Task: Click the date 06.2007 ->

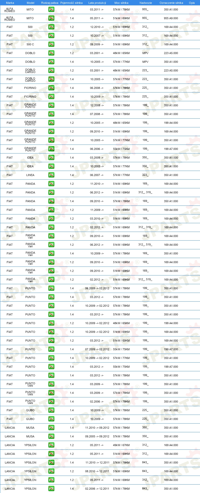Action: pyautogui.click(x=97, y=175)
